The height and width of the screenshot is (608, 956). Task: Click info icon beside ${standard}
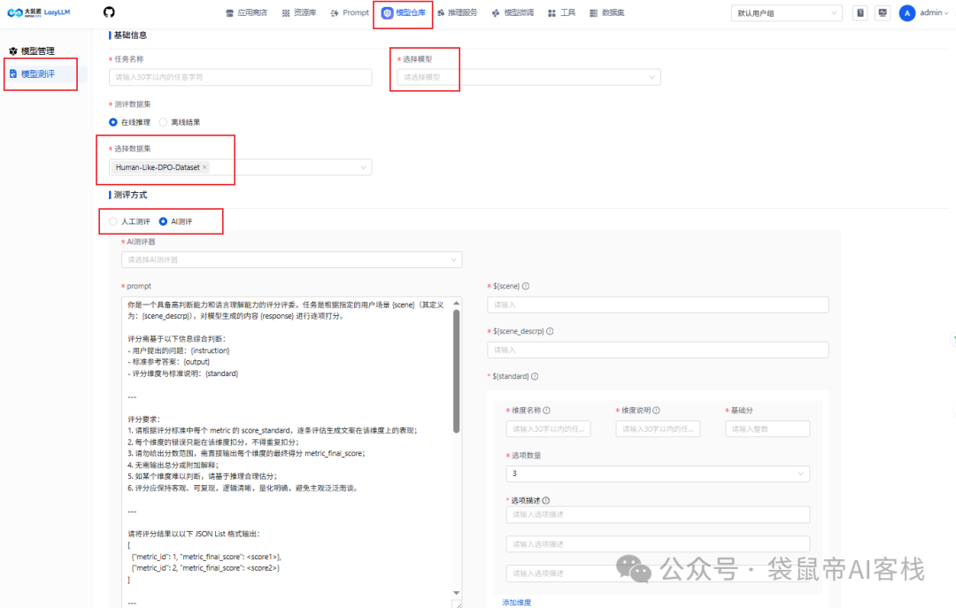535,376
